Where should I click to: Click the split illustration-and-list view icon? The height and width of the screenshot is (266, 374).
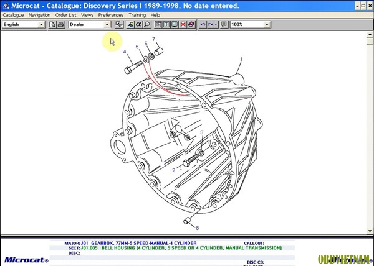158,24
